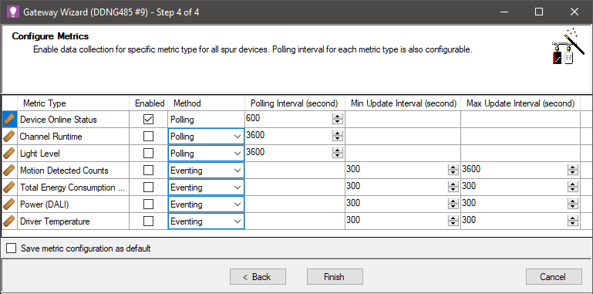Tick the Driver Temperature Enabled checkbox
Image resolution: width=593 pixels, height=294 pixels.
(x=149, y=221)
